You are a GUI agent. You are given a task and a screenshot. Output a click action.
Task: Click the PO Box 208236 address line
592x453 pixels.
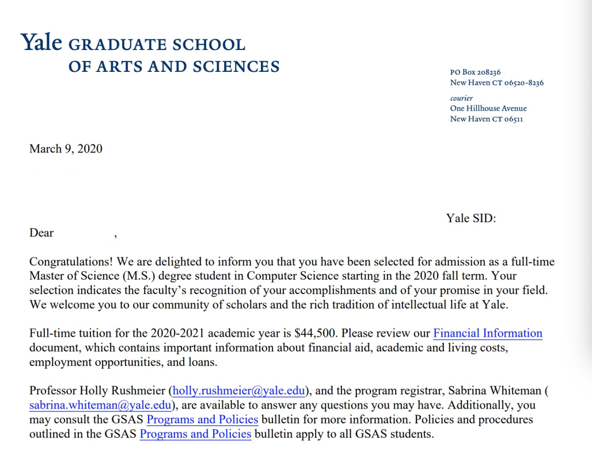(x=475, y=72)
